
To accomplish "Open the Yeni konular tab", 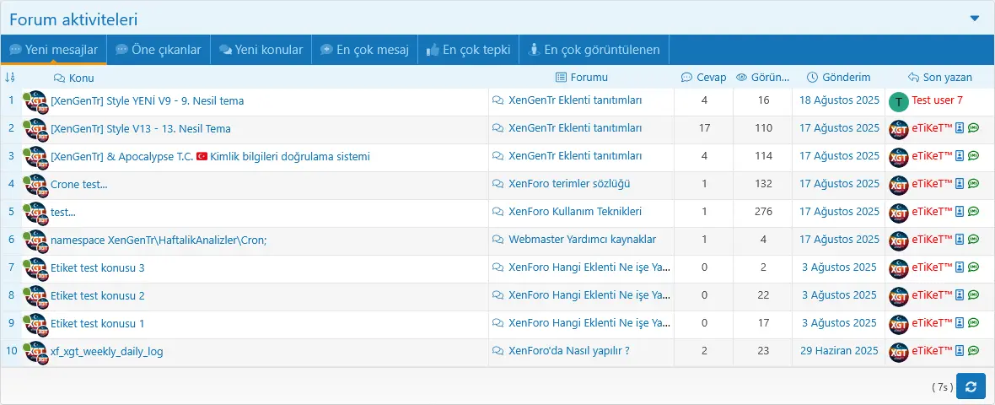I will tap(261, 50).
